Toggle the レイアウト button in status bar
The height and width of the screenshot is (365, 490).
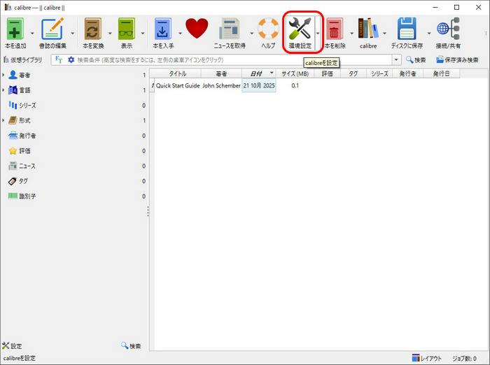pos(426,358)
